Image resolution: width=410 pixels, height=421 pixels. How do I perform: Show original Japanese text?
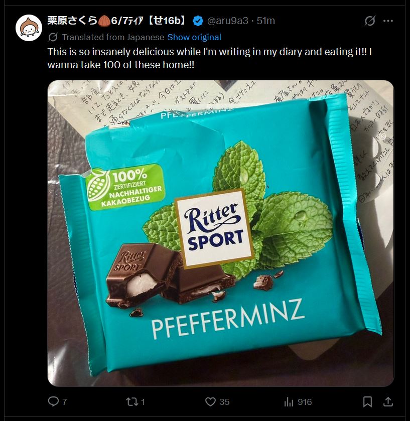pyautogui.click(x=194, y=37)
